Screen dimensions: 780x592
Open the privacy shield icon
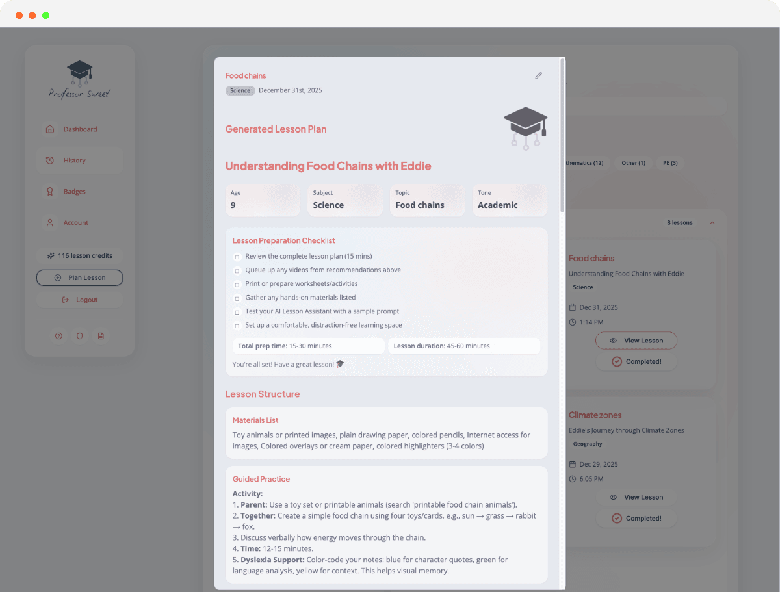(79, 336)
